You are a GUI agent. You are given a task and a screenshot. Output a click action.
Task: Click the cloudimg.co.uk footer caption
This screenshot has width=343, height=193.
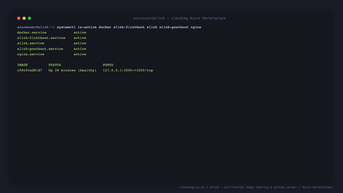coord(256,187)
